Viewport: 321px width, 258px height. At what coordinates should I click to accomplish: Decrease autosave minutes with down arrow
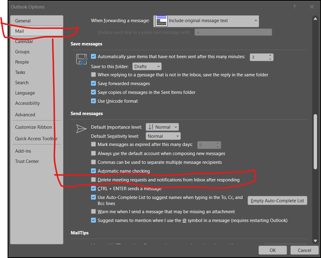point(270,59)
